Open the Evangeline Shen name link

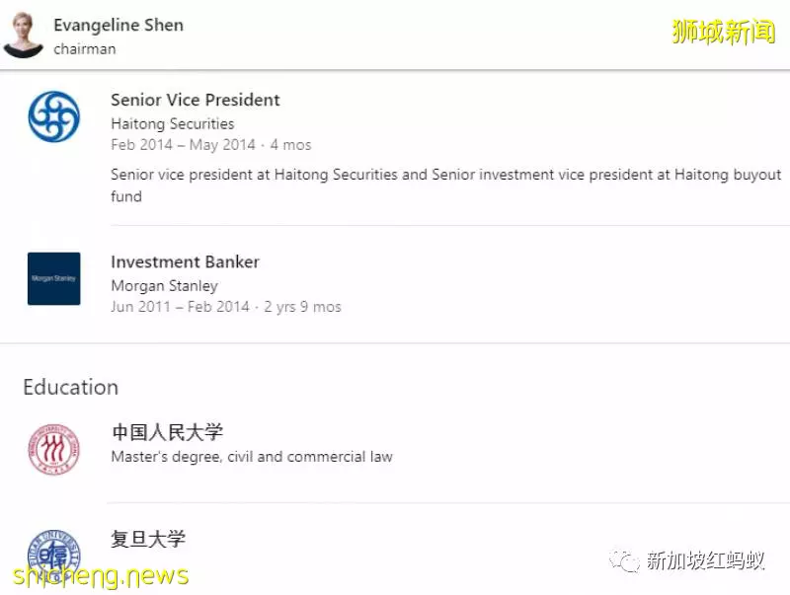tap(118, 25)
